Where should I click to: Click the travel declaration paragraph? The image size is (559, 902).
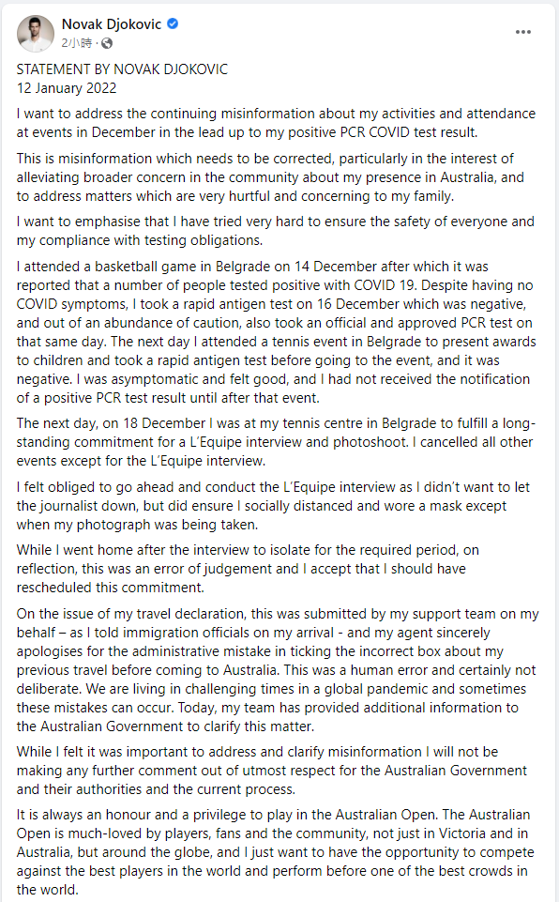(278, 669)
